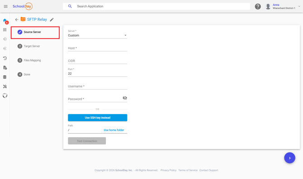303x179 pixels.
Task: Go back with the left arrow
Action: pos(17,19)
